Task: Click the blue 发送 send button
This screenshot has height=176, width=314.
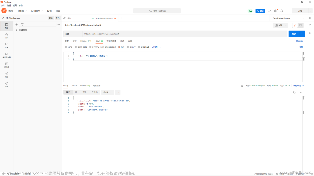Action: coord(294,34)
